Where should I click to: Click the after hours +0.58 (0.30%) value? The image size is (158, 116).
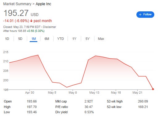click(35, 31)
